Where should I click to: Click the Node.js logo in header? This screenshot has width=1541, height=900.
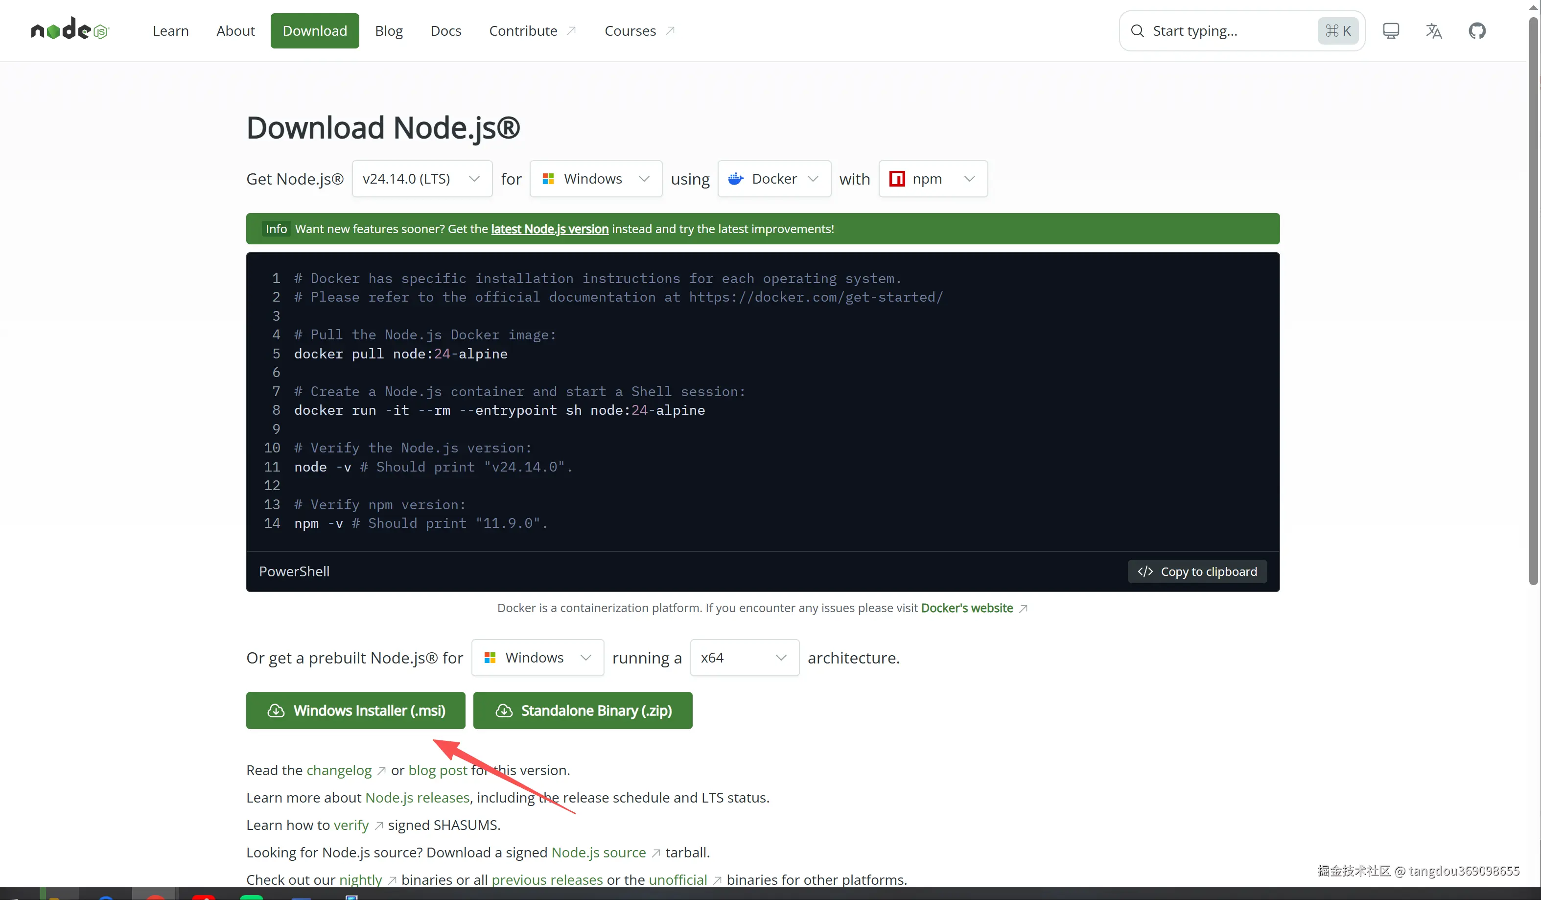[70, 30]
